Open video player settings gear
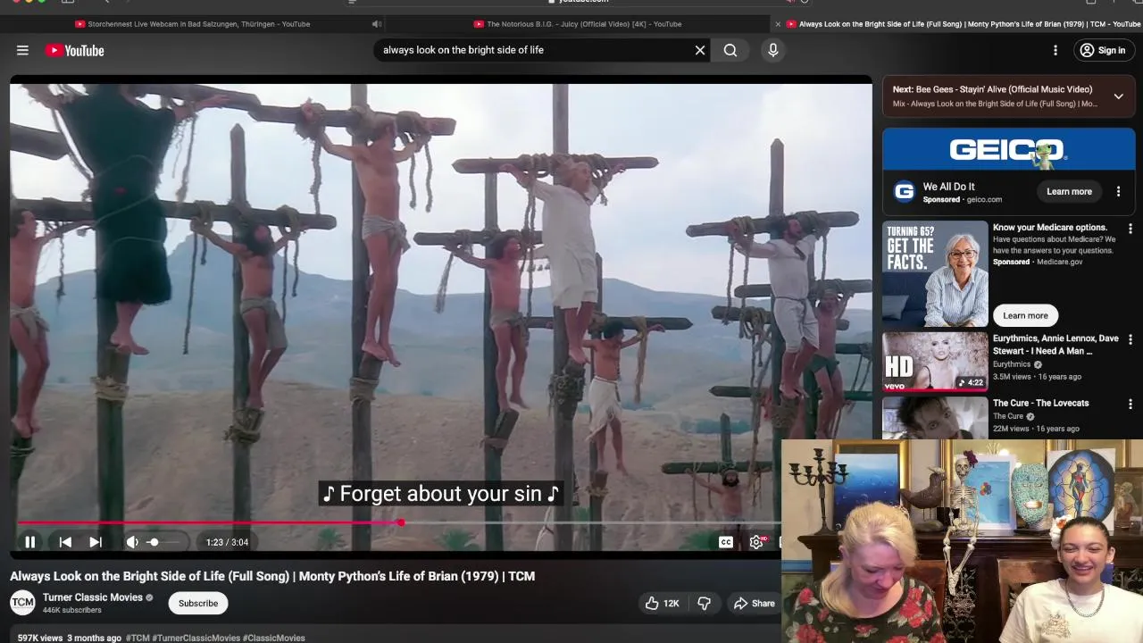The image size is (1143, 643). pyautogui.click(x=756, y=542)
